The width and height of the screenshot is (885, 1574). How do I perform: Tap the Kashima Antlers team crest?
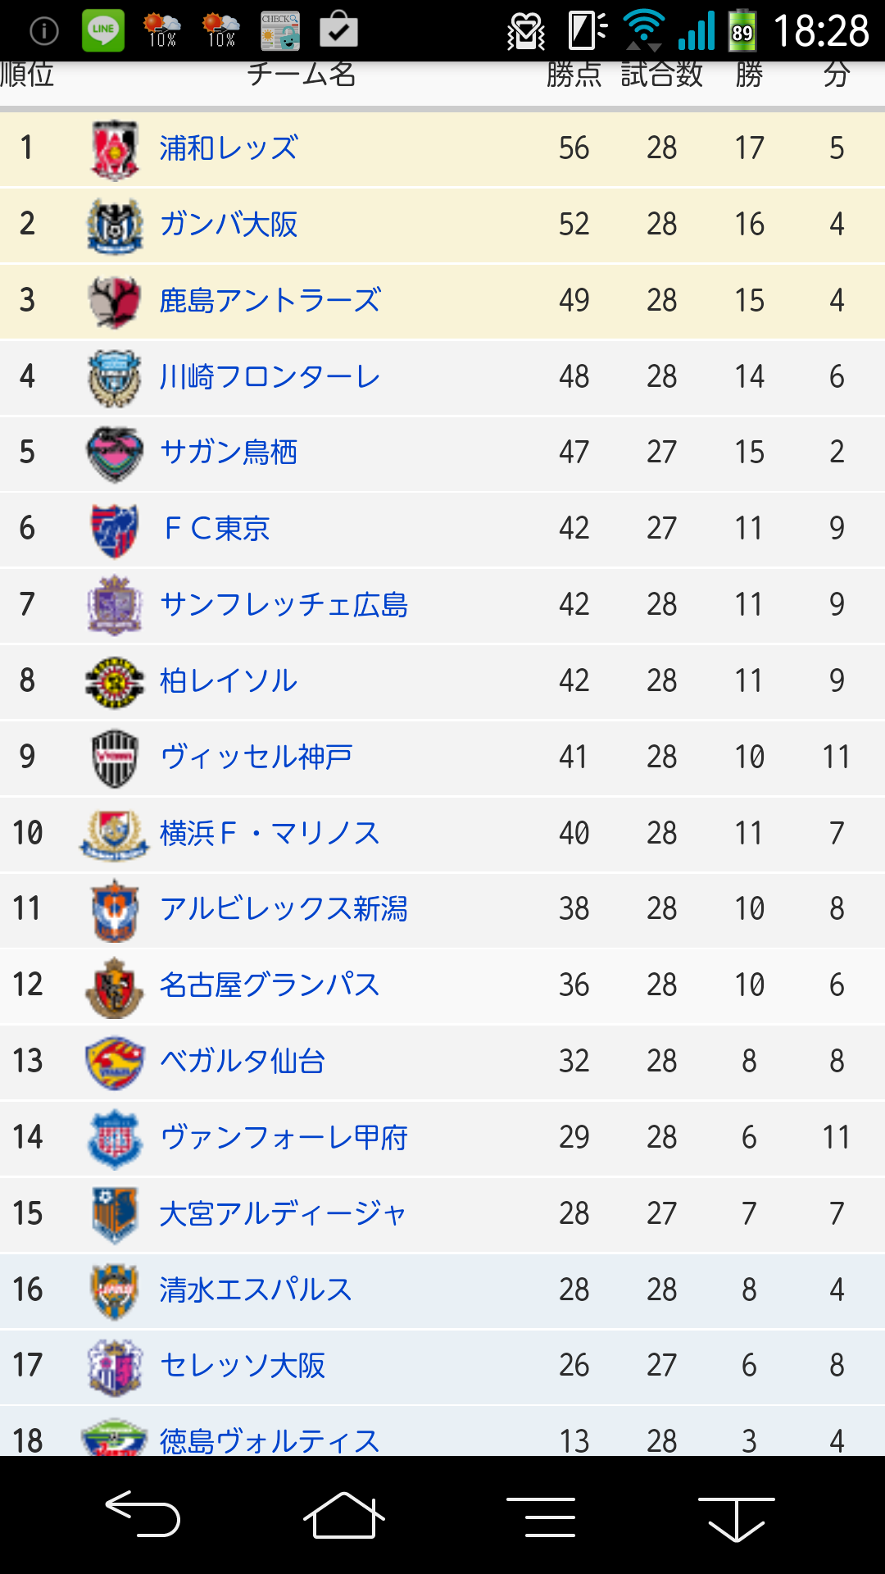coord(115,301)
